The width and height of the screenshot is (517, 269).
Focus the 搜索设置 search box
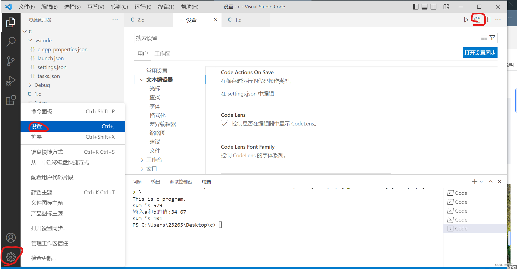307,38
